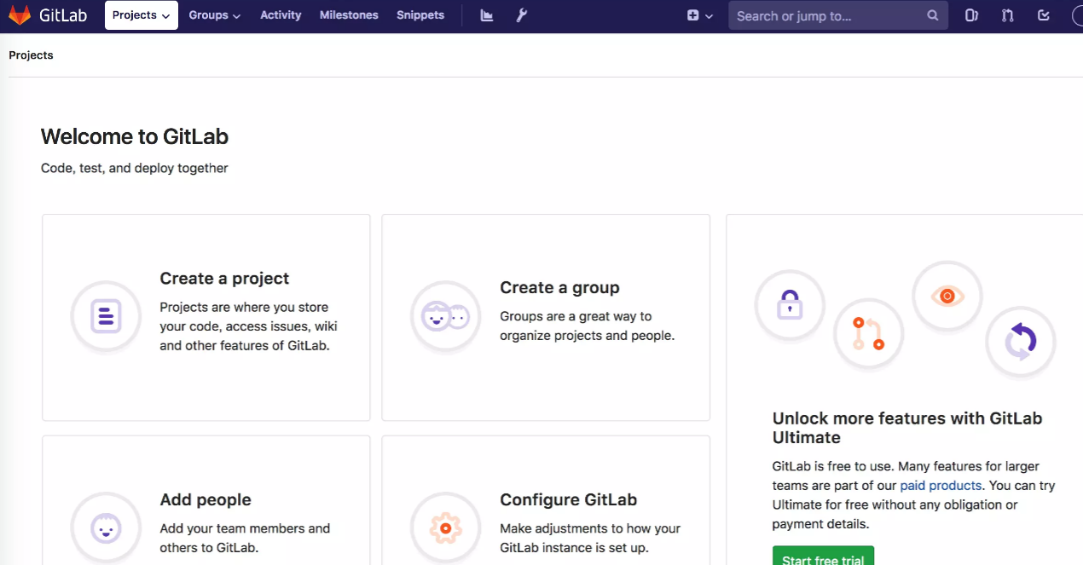Open the Create a group card
Image resolution: width=1083 pixels, height=565 pixels.
(x=546, y=317)
